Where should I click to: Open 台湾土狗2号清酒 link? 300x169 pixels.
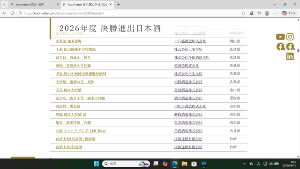[69, 147]
